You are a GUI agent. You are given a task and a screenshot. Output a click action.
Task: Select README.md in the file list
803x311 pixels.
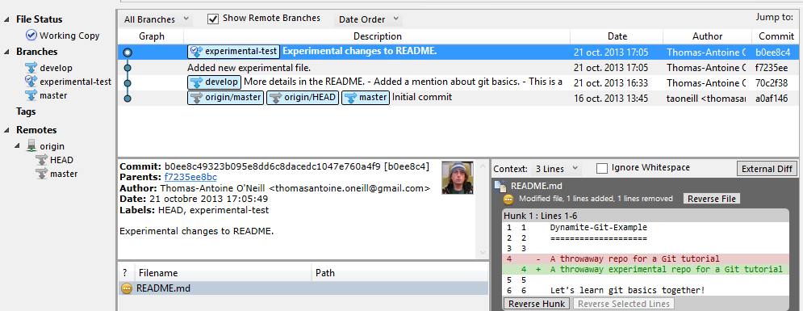[303, 288]
